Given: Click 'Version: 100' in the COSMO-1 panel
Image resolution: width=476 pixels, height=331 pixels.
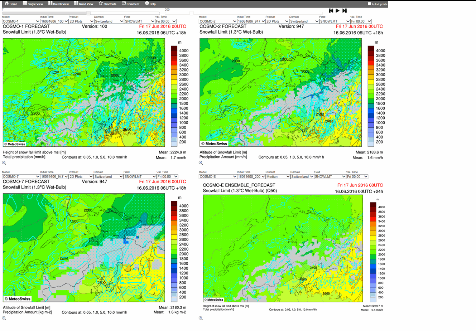Looking at the screenshot, I should 95,26.
